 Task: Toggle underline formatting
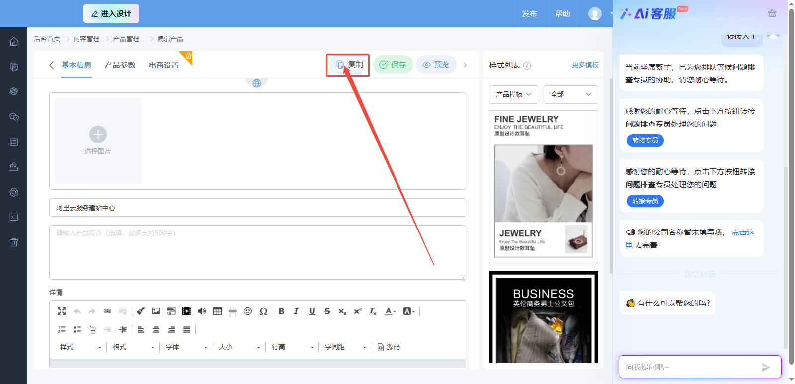click(312, 311)
